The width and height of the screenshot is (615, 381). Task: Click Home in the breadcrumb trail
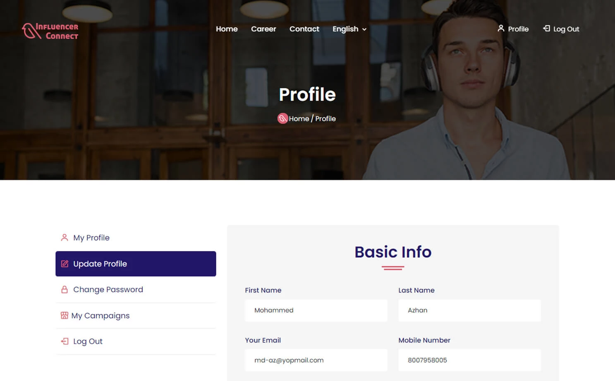click(x=299, y=118)
